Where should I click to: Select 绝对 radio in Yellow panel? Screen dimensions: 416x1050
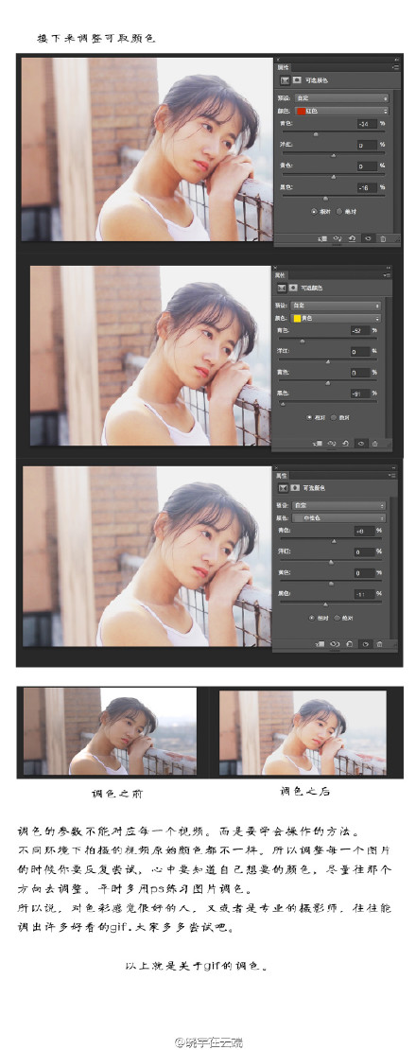pyautogui.click(x=333, y=417)
